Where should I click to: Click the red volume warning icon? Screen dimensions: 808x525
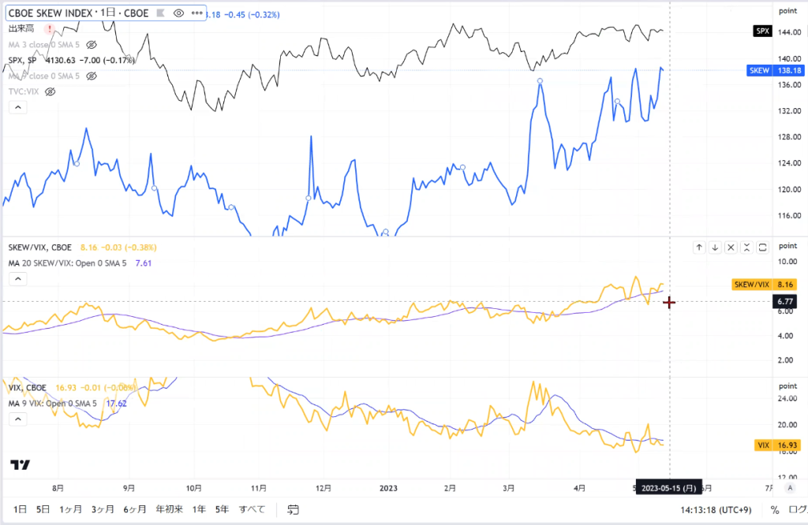coord(50,29)
